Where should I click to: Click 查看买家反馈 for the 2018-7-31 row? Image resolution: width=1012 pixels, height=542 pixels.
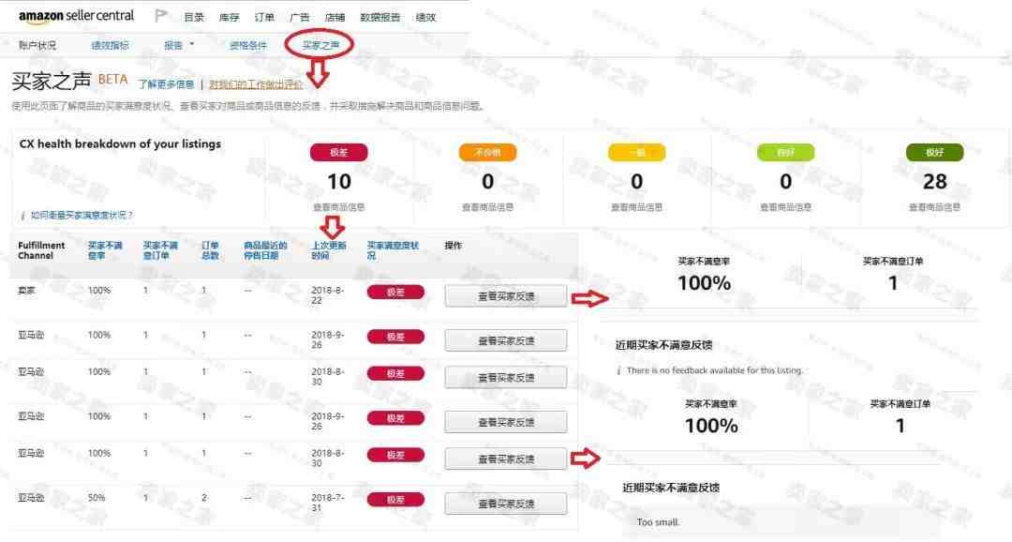pyautogui.click(x=506, y=504)
